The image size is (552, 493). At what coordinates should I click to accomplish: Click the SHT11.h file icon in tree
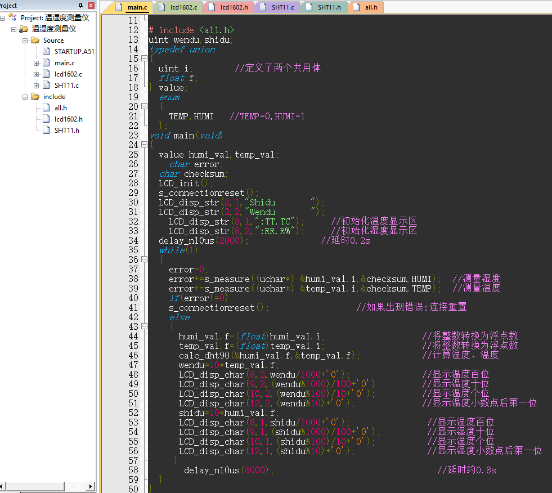pos(47,131)
